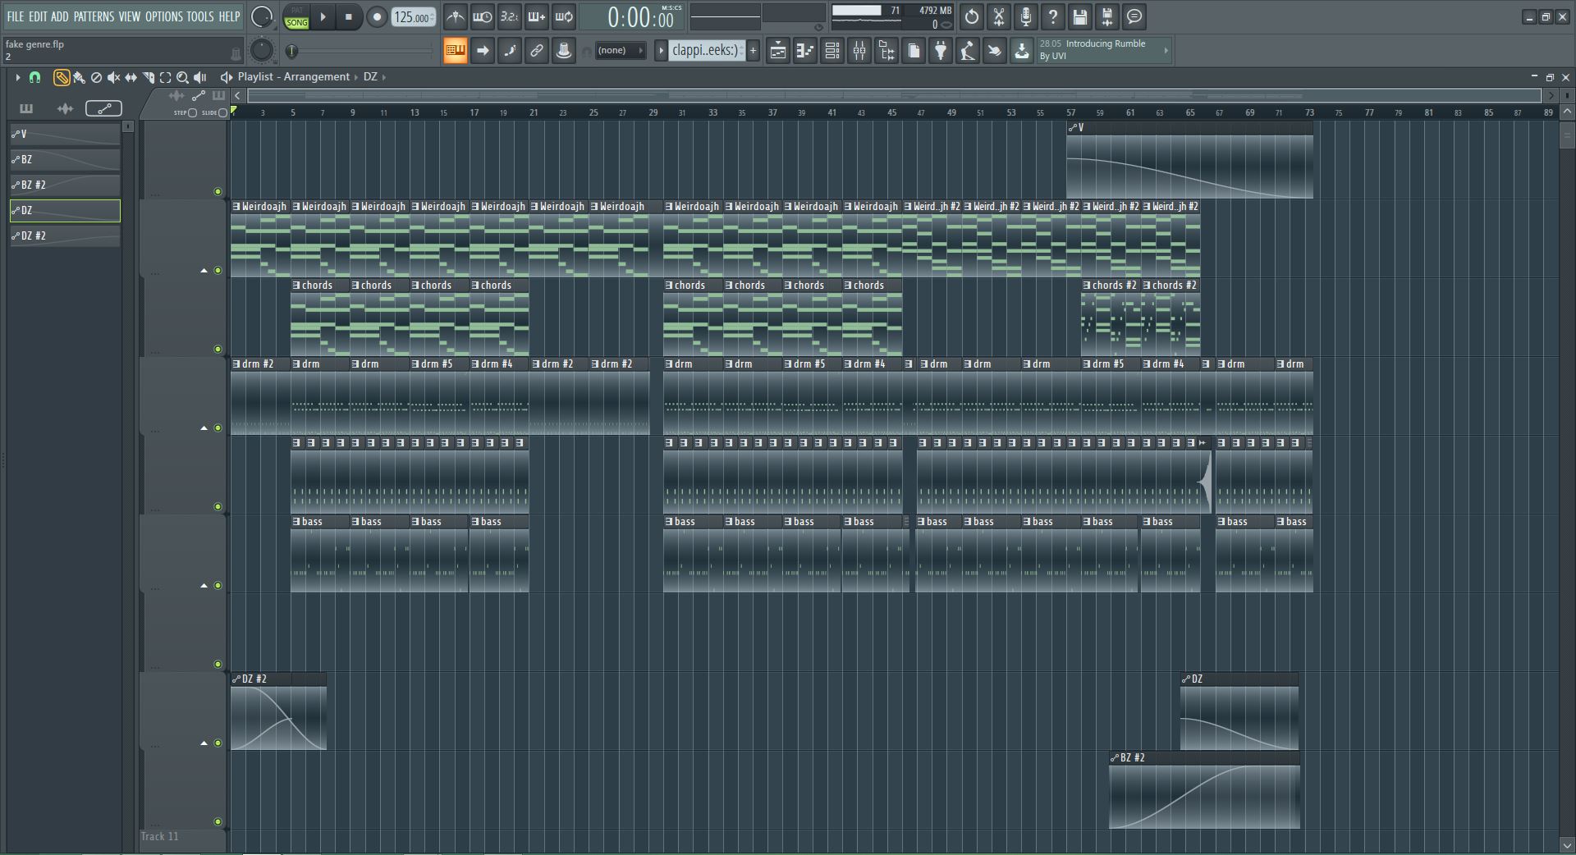Expand the Introducing Rumble news panel arrow
This screenshot has width=1576, height=855.
(1166, 50)
